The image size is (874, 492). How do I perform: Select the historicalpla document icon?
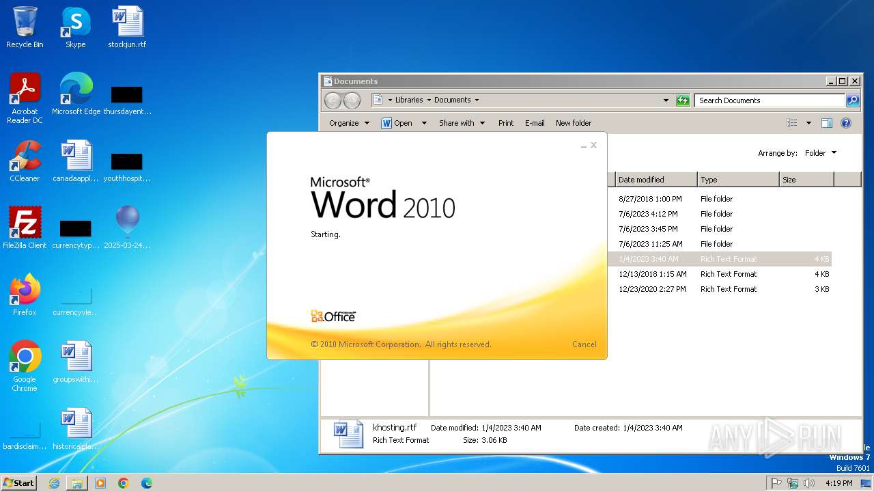click(76, 429)
